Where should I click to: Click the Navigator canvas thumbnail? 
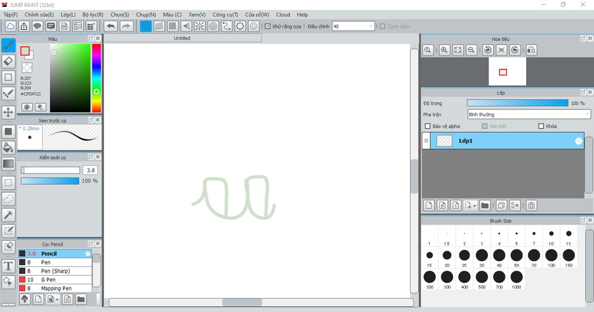pos(507,71)
